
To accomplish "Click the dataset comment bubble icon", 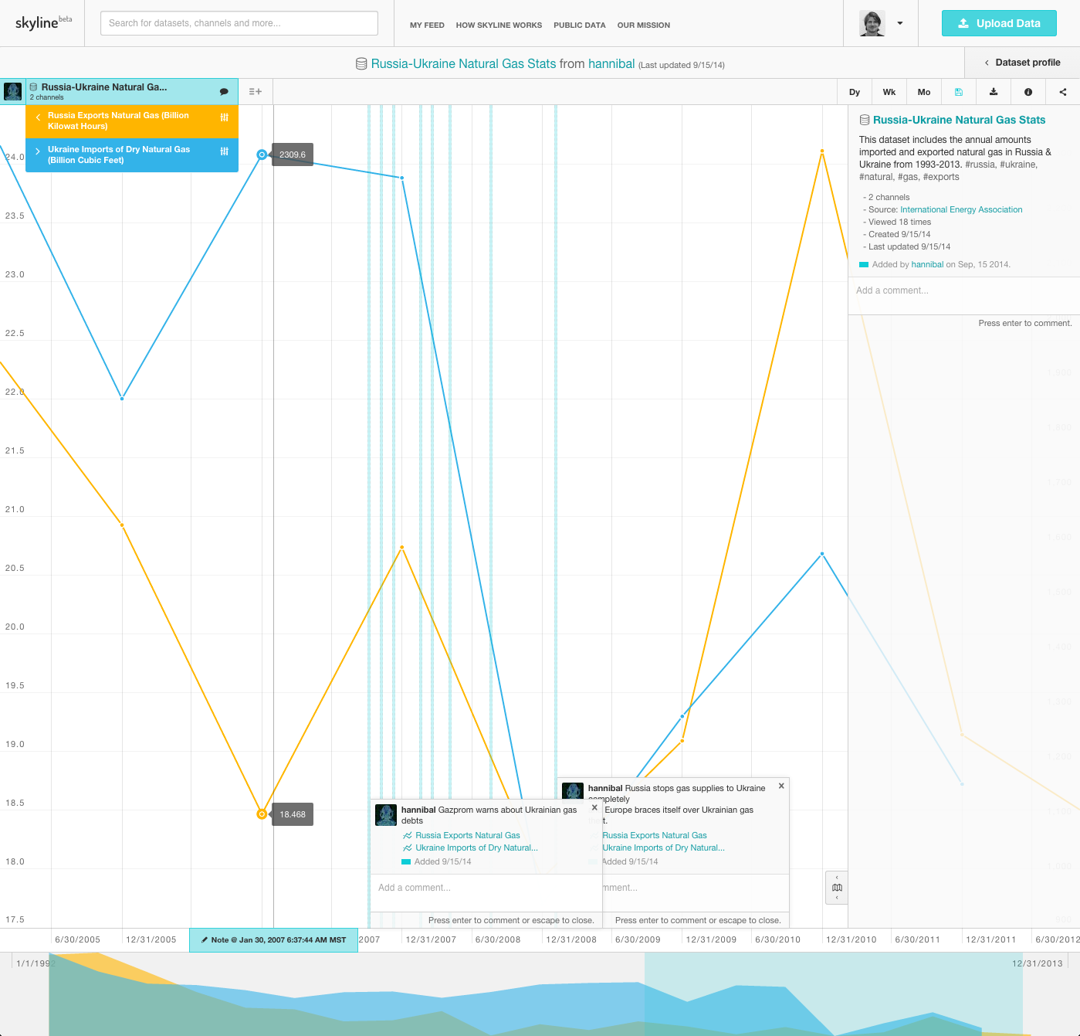I will (224, 91).
